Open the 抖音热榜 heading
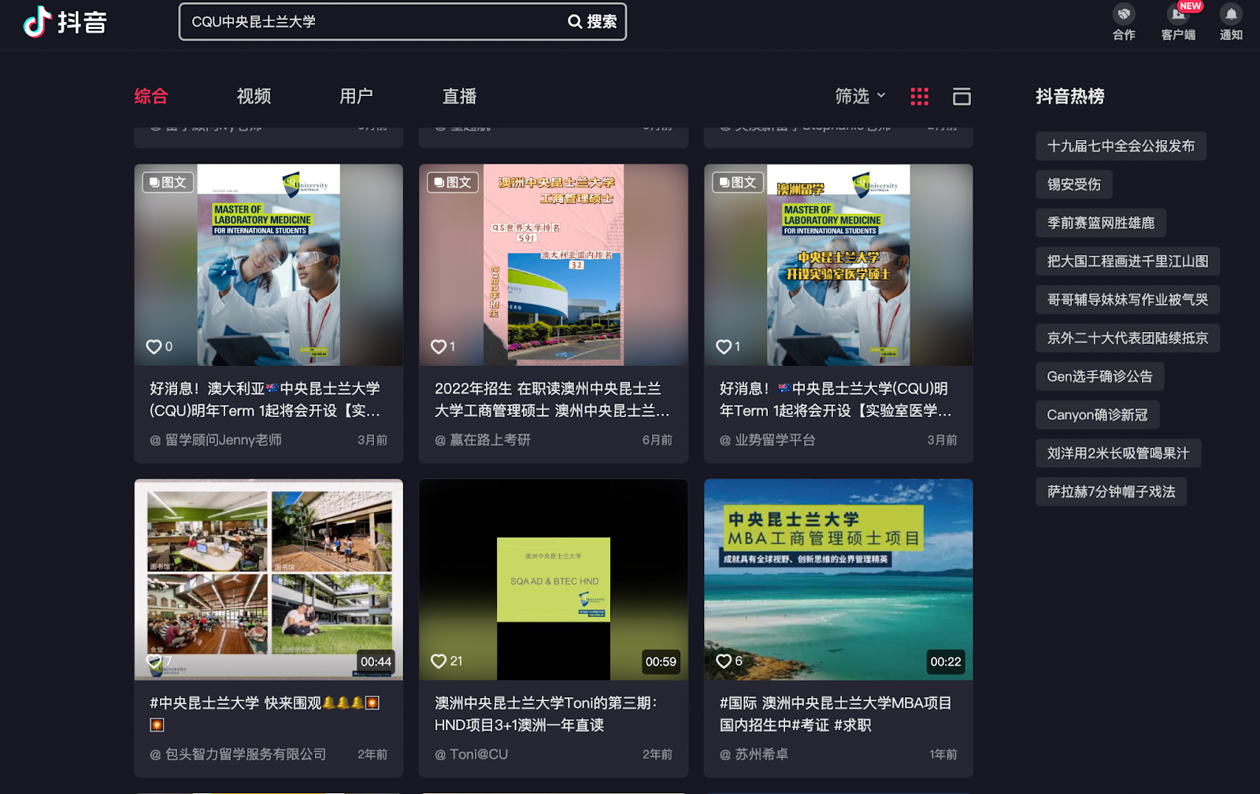This screenshot has width=1260, height=794. (x=1069, y=96)
